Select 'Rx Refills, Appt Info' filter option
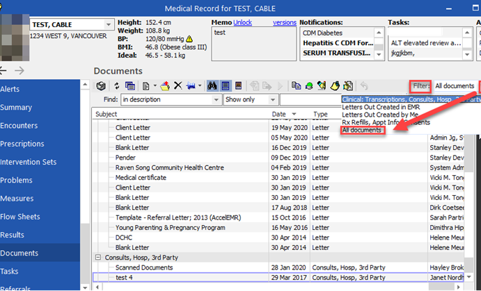 click(x=386, y=122)
